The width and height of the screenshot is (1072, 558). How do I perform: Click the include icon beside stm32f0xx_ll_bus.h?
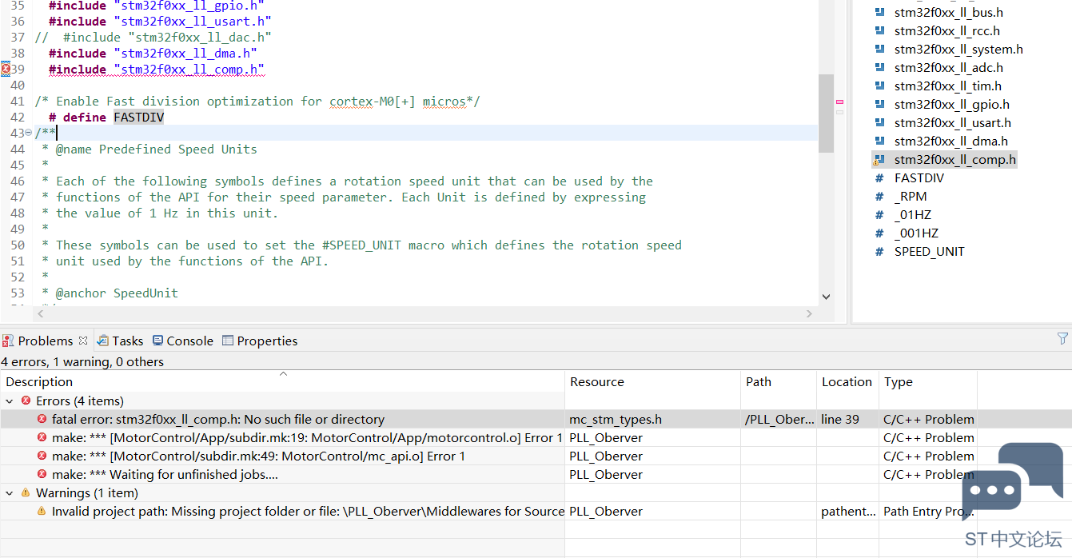[879, 12]
